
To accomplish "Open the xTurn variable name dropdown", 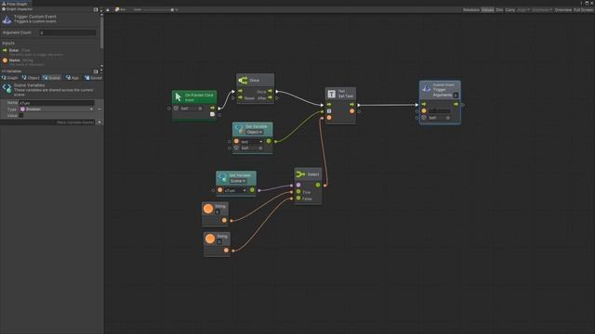I will 235,190.
